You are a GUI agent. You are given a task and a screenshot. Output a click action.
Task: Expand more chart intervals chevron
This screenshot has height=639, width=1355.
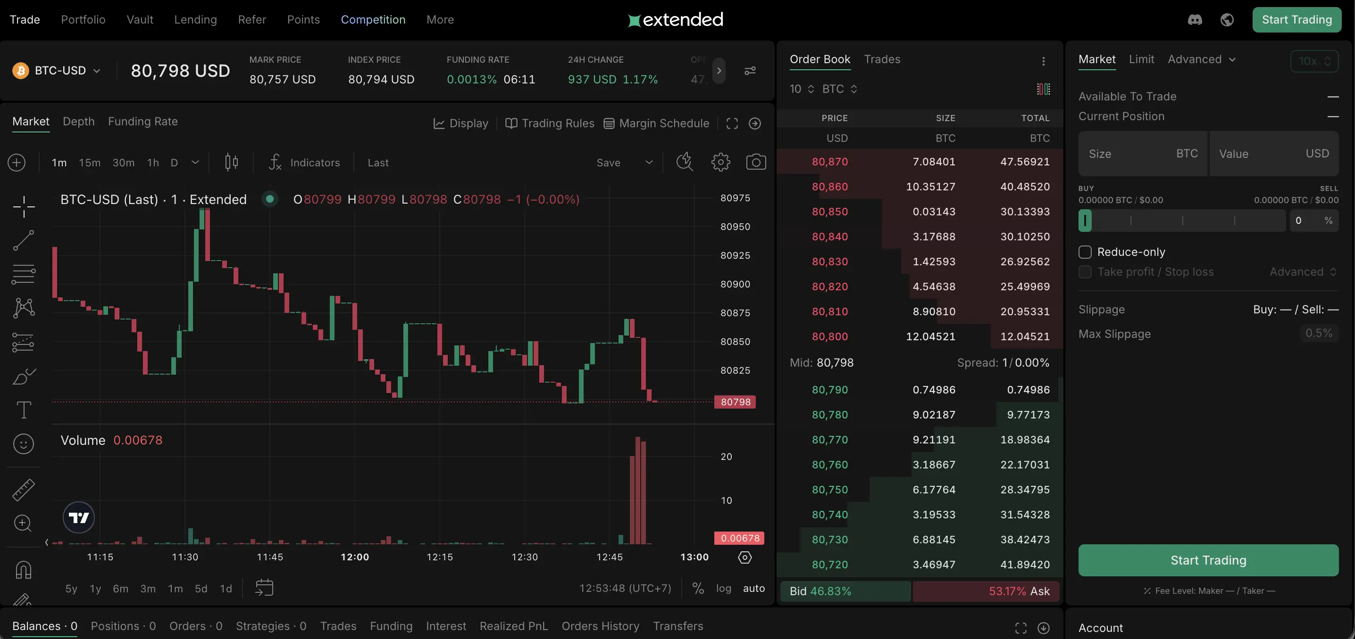(195, 163)
